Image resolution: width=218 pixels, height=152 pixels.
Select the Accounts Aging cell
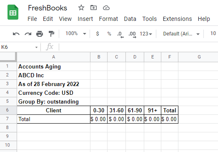click(x=53, y=66)
